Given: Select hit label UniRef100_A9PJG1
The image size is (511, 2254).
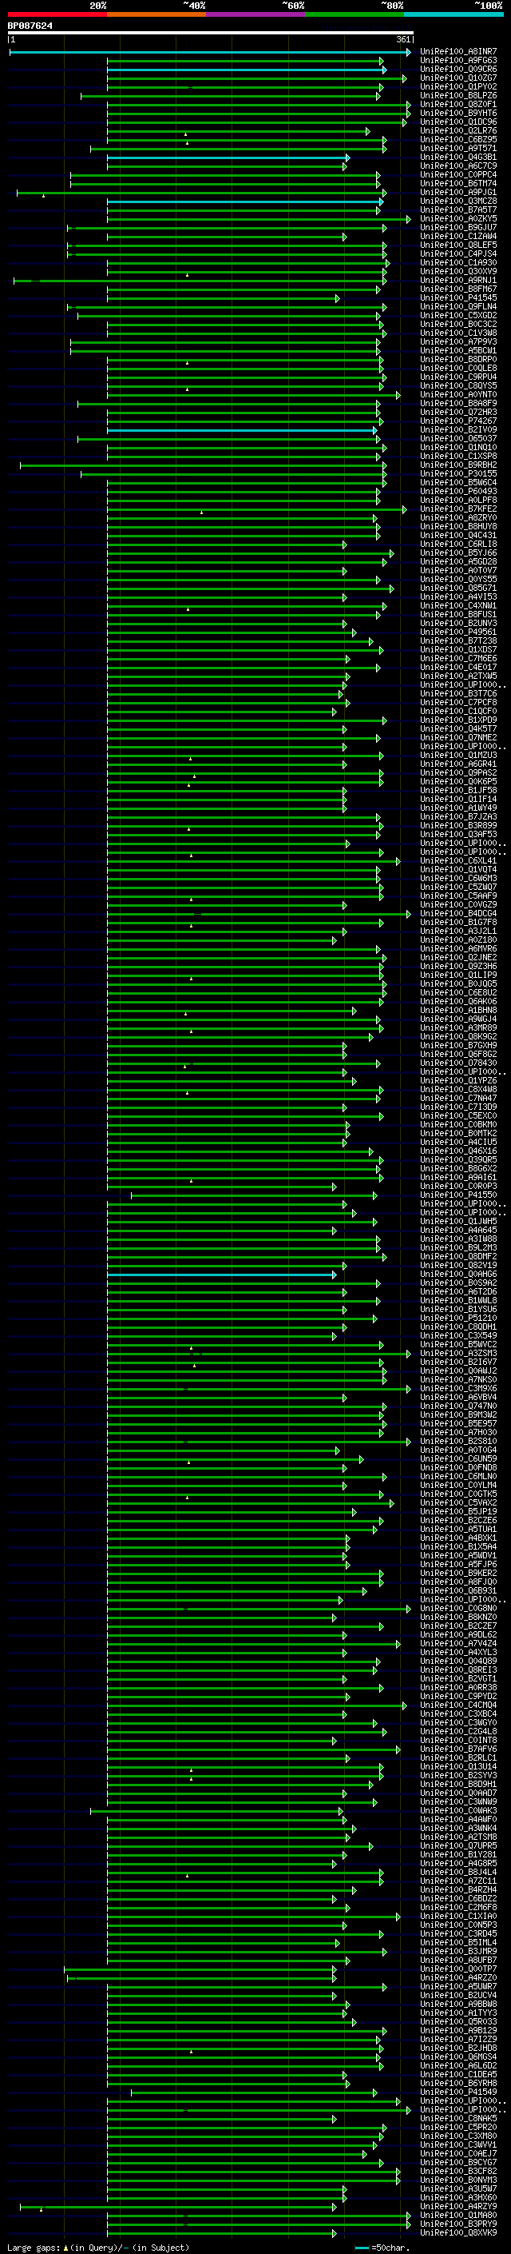Looking at the screenshot, I should (458, 193).
